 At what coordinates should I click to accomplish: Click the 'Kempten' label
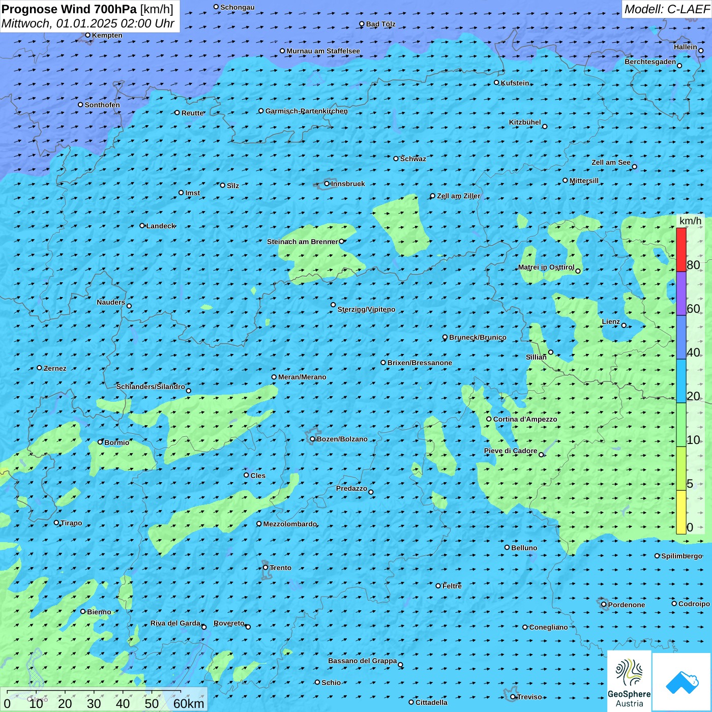click(x=107, y=35)
